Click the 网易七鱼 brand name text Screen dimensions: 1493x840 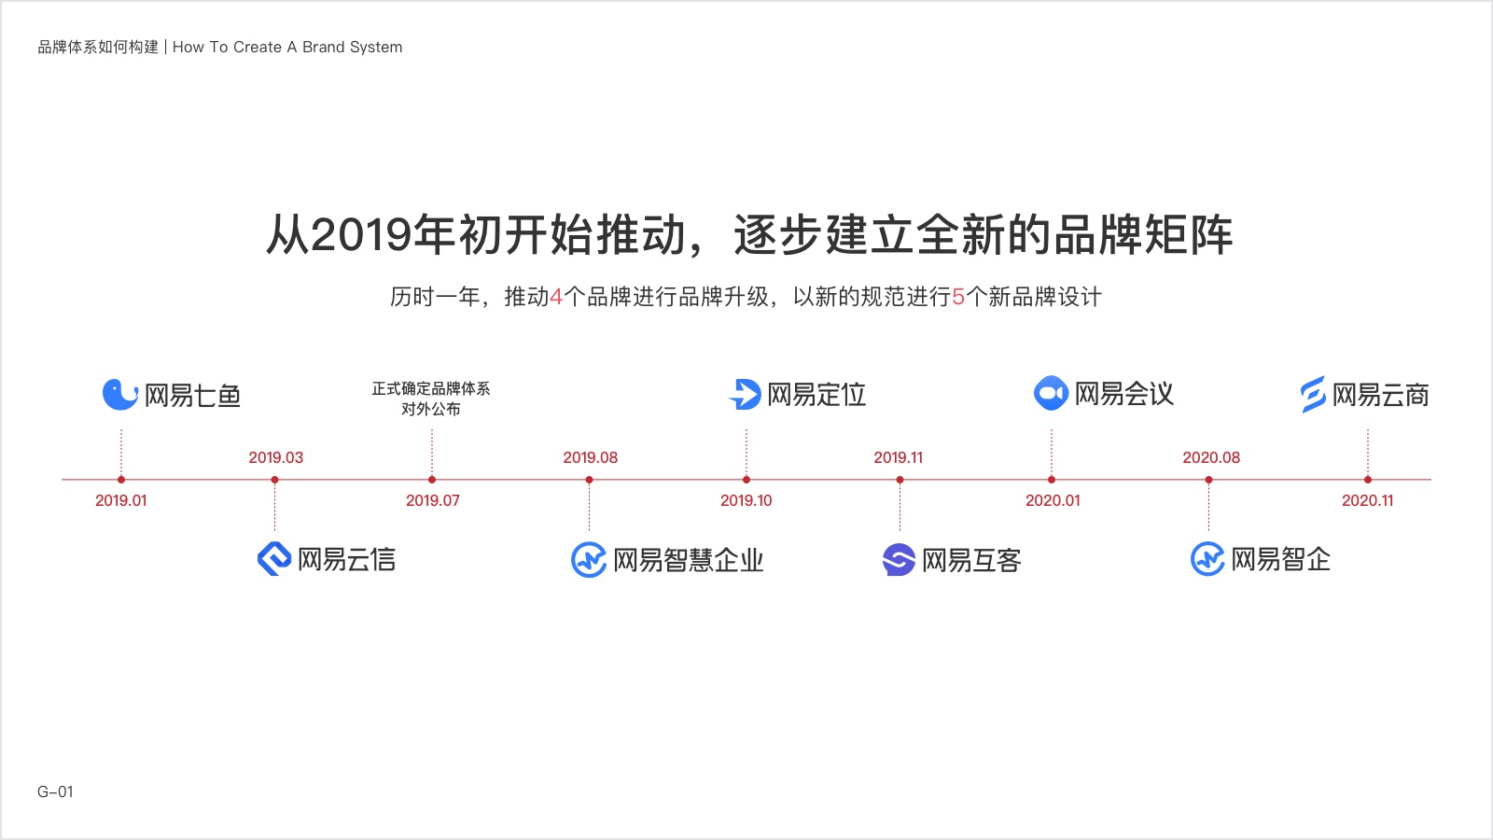193,396
